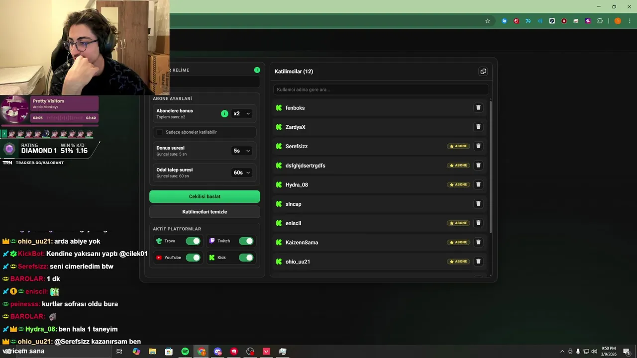Bookmark this page with the star icon
The image size is (637, 358).
[488, 21]
